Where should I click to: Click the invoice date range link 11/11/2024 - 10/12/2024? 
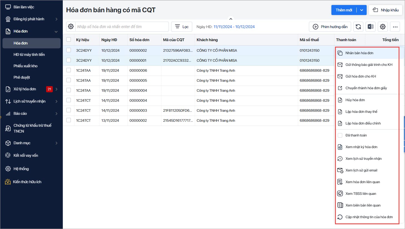(x=234, y=27)
